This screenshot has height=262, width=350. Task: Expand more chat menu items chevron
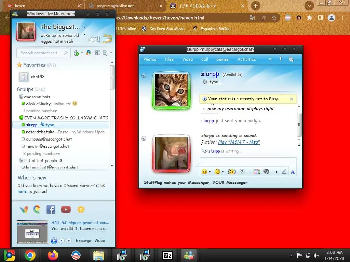(x=270, y=59)
